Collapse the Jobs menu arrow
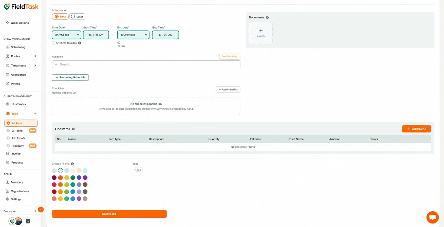The image size is (444, 227). click(x=35, y=113)
